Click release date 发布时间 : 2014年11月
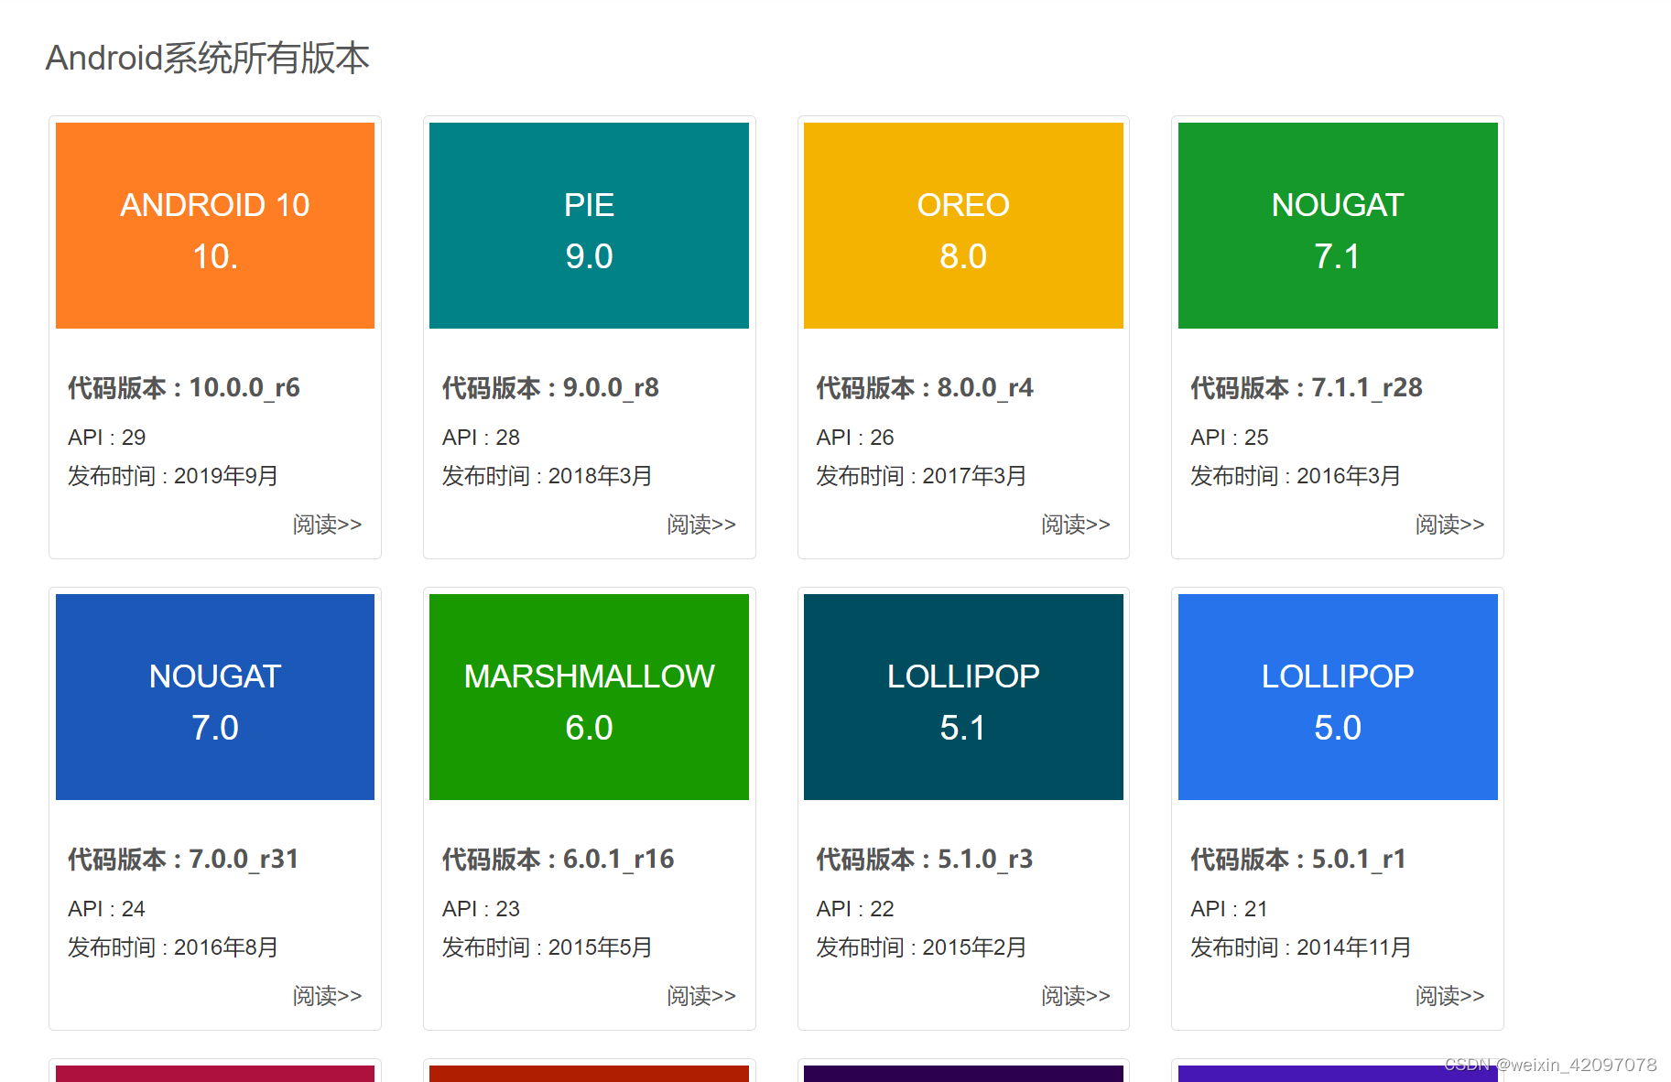 [1301, 947]
